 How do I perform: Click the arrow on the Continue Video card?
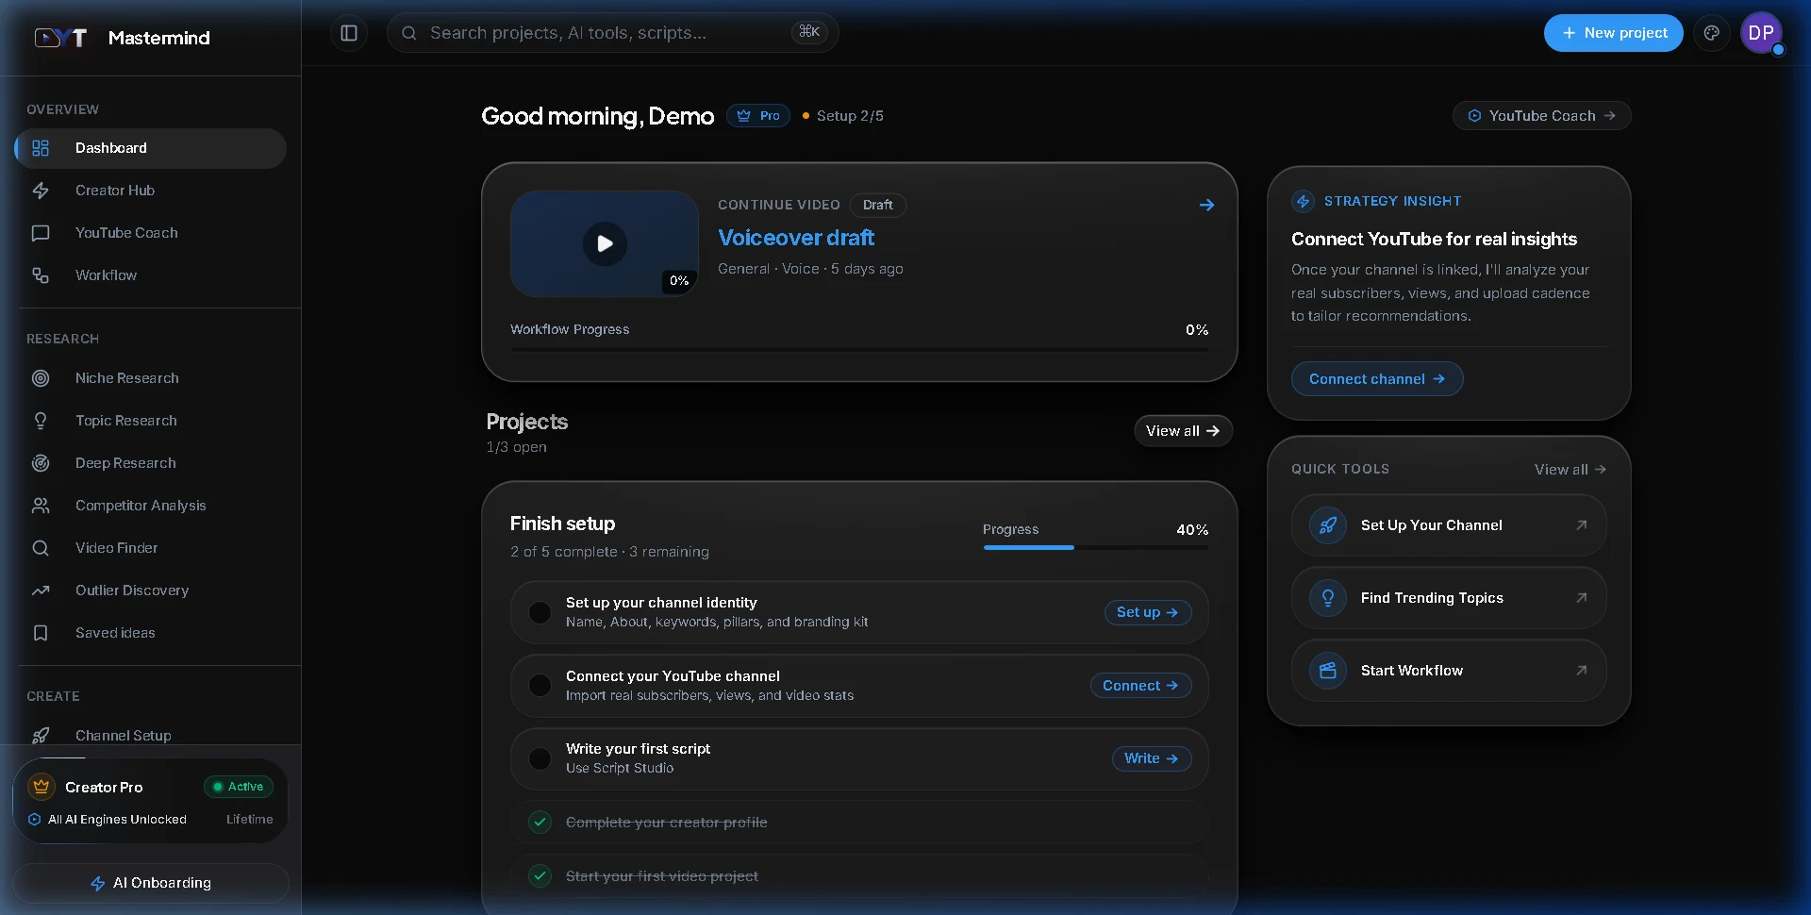click(x=1206, y=205)
